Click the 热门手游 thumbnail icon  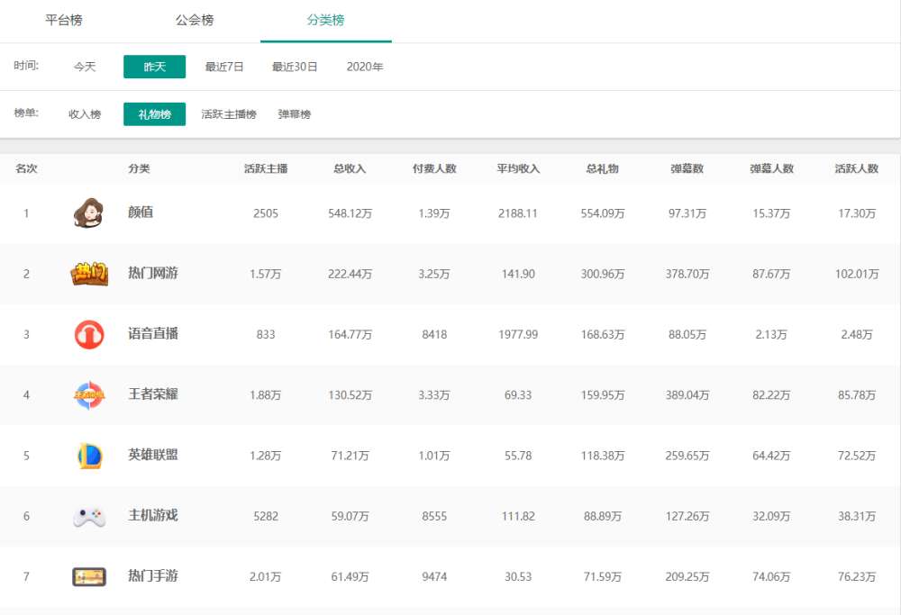pos(89,576)
